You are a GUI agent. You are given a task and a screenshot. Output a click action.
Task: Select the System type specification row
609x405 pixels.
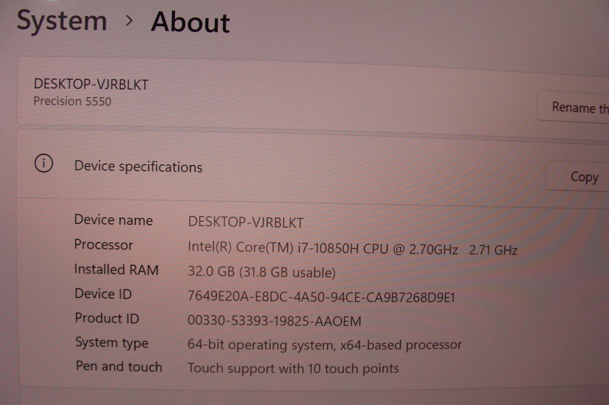112,343
